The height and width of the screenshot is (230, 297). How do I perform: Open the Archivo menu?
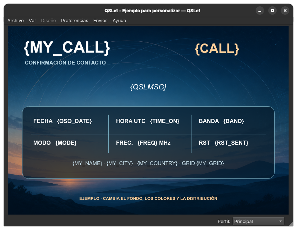(x=15, y=20)
